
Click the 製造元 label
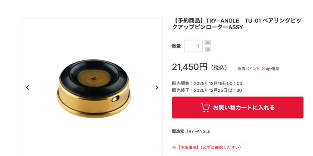178,131
